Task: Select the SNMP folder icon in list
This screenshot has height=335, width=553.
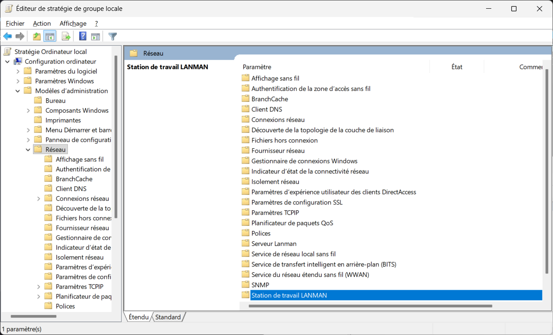Action: click(x=246, y=285)
